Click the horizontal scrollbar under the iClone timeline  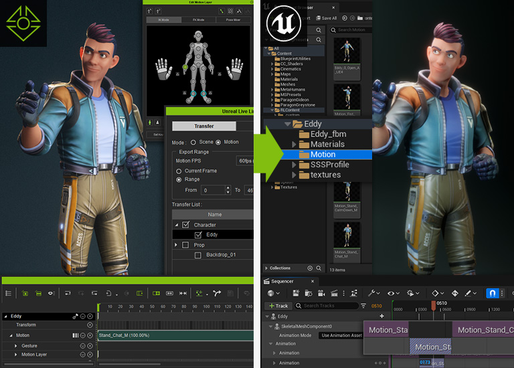pyautogui.click(x=129, y=364)
